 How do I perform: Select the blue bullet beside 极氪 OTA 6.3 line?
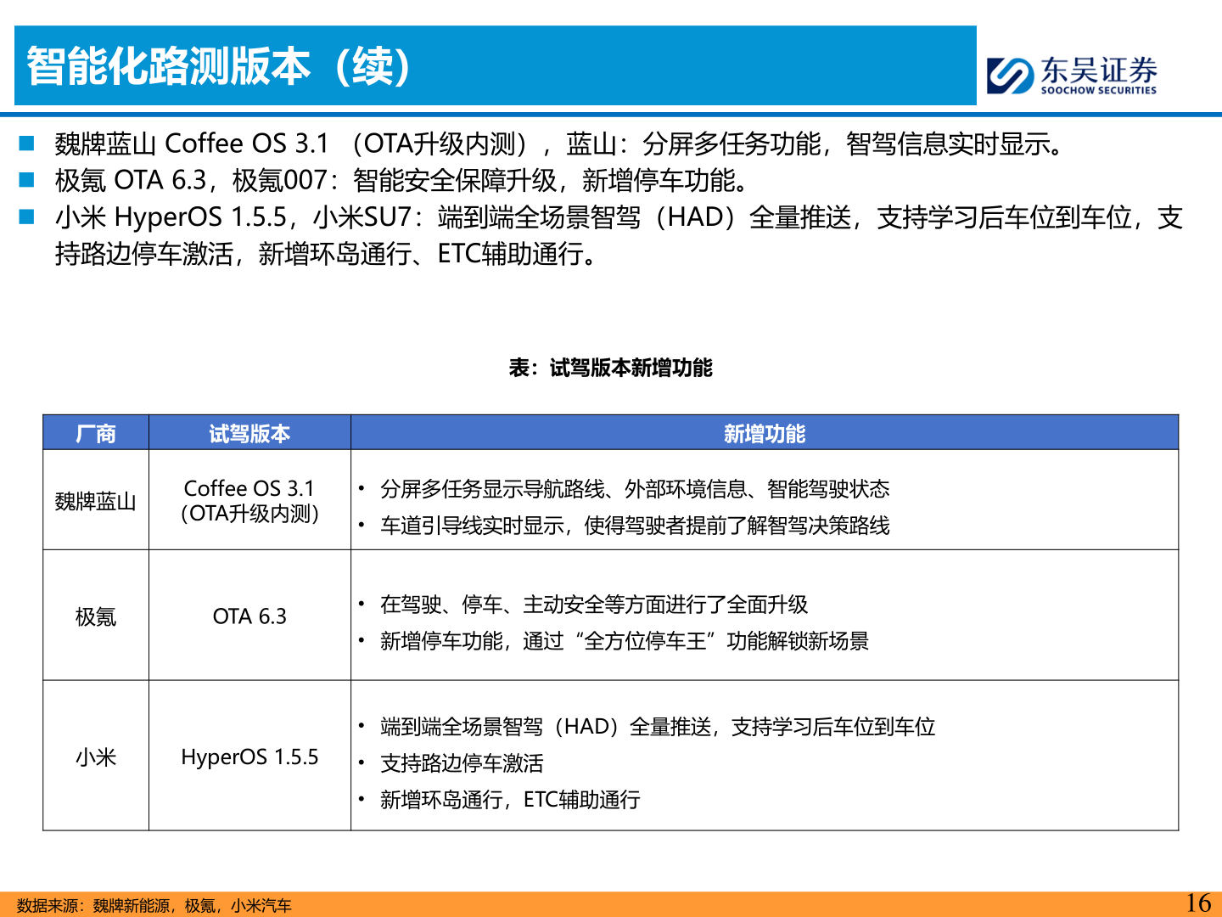pos(28,177)
